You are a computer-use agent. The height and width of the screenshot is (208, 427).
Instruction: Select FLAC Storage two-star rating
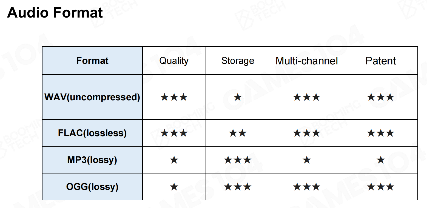(x=238, y=133)
